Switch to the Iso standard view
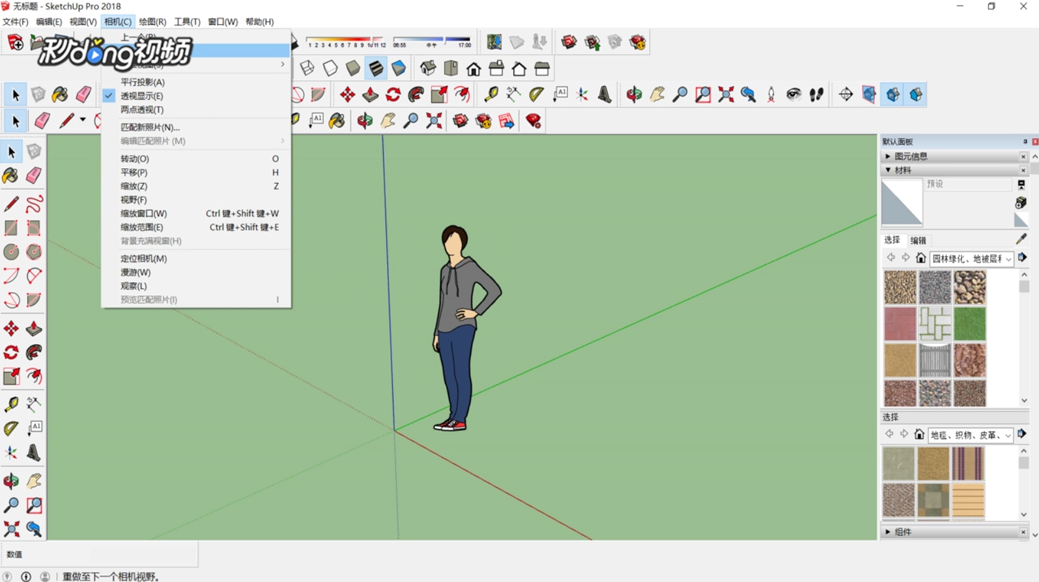The height and width of the screenshot is (582, 1039). pos(428,68)
